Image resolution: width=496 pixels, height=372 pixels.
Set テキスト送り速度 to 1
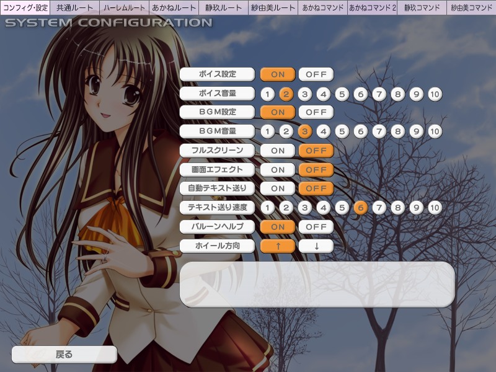268,208
